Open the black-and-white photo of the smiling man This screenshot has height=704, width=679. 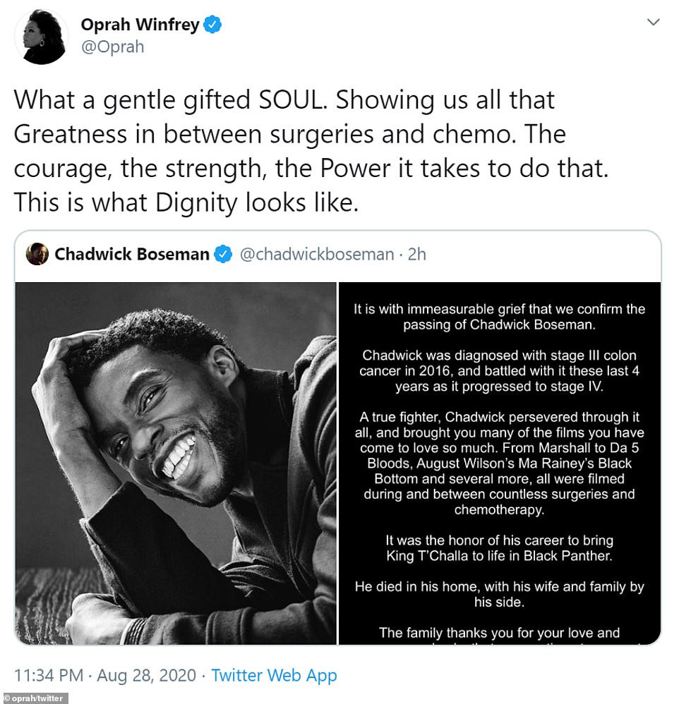pyautogui.click(x=176, y=463)
